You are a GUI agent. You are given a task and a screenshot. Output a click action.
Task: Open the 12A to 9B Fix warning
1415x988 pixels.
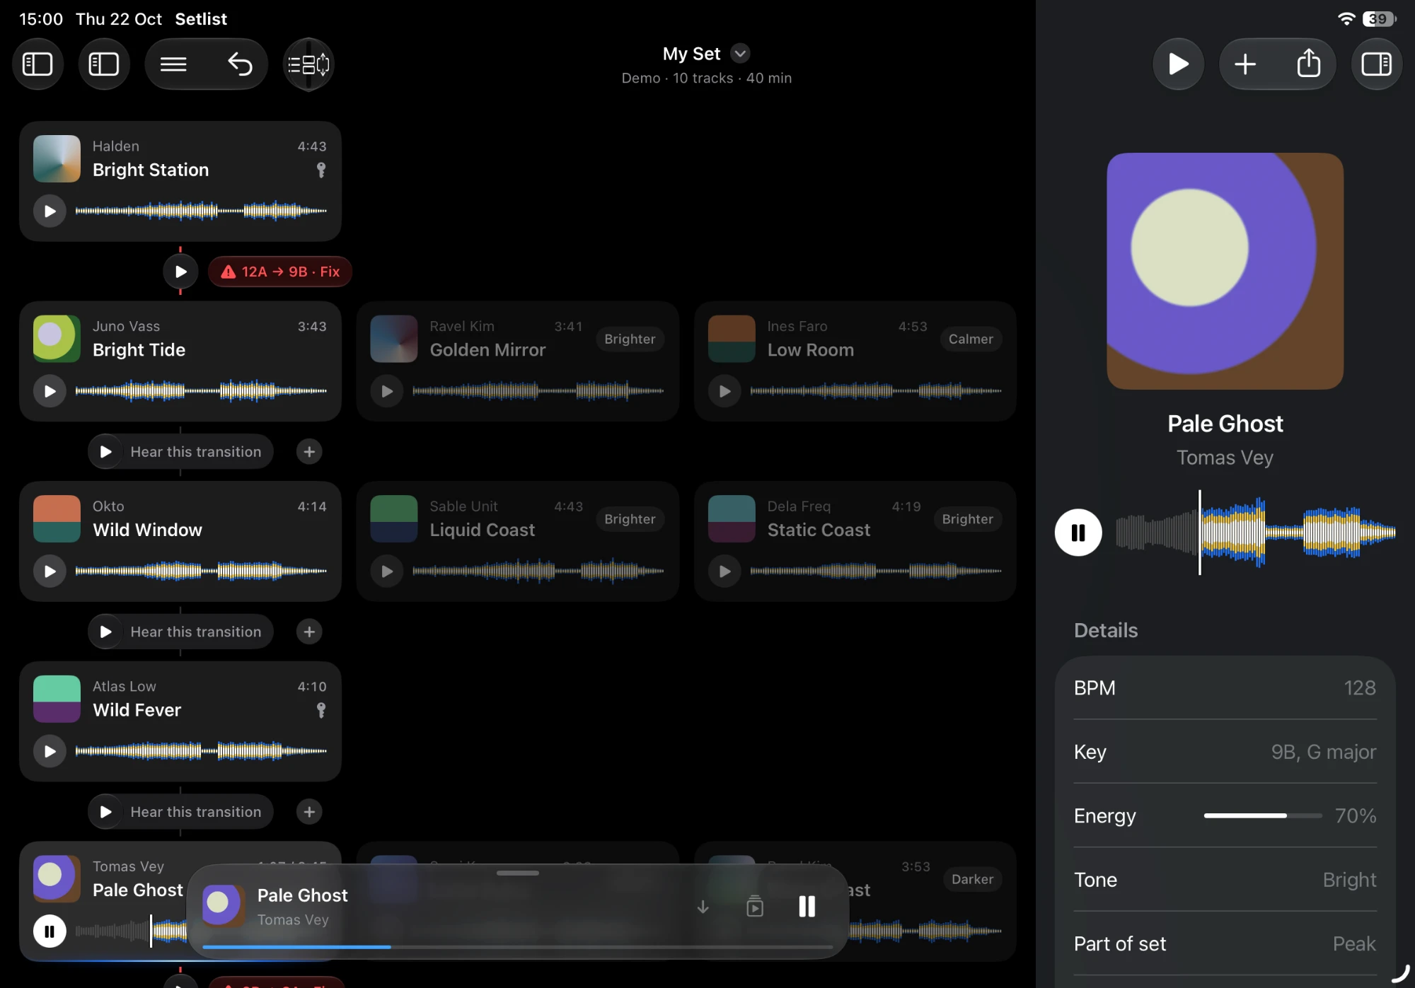pyautogui.click(x=280, y=272)
